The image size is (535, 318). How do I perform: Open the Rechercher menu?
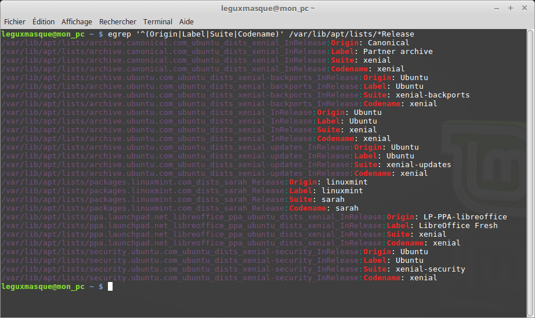118,22
